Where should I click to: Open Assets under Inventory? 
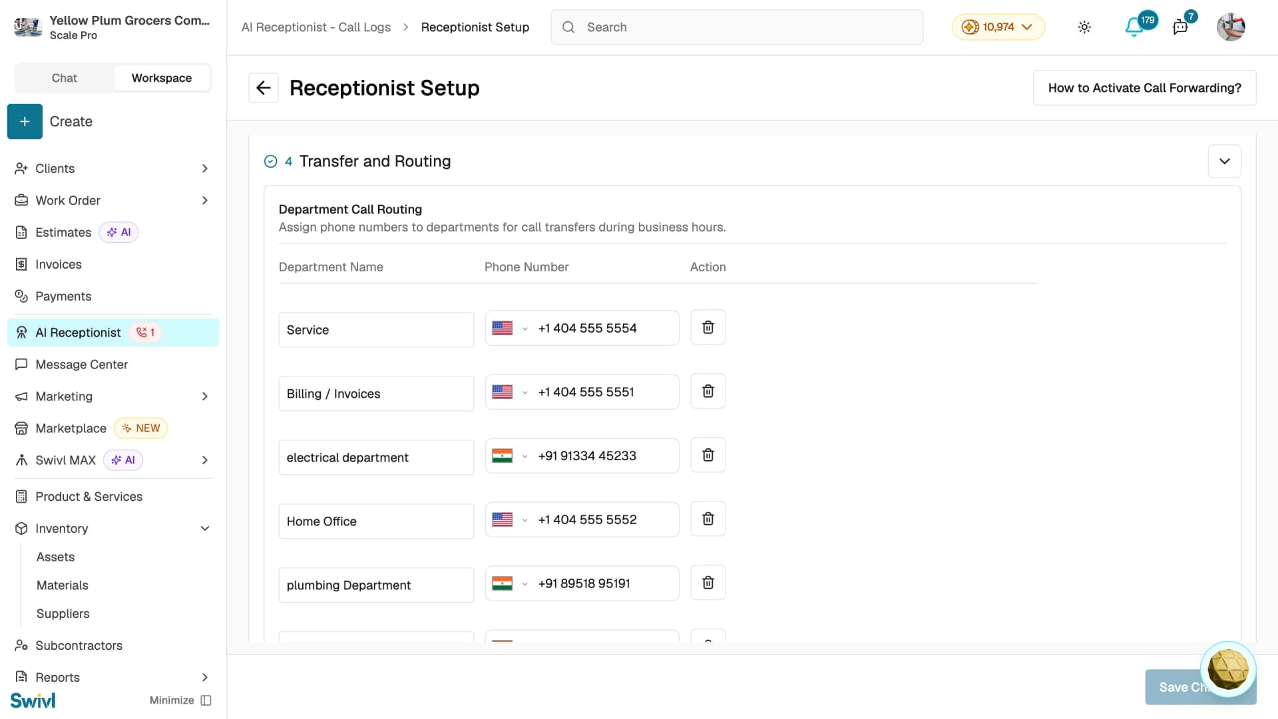coord(55,557)
